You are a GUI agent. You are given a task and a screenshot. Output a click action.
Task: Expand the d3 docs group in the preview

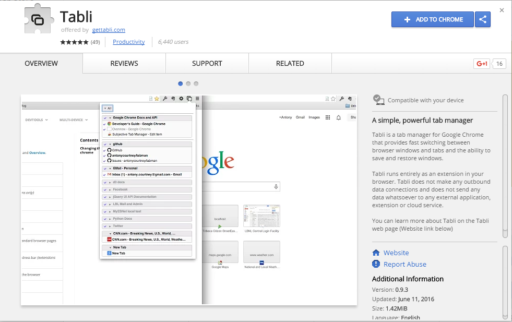[x=110, y=183]
